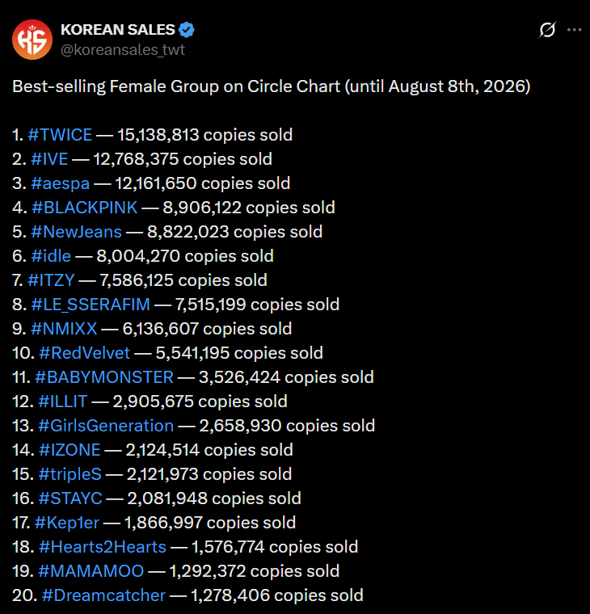Open the KOREAN SALES display name

point(117,30)
